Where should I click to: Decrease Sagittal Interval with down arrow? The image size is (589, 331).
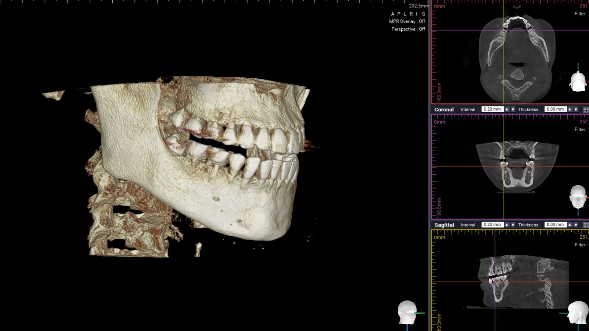coord(513,225)
